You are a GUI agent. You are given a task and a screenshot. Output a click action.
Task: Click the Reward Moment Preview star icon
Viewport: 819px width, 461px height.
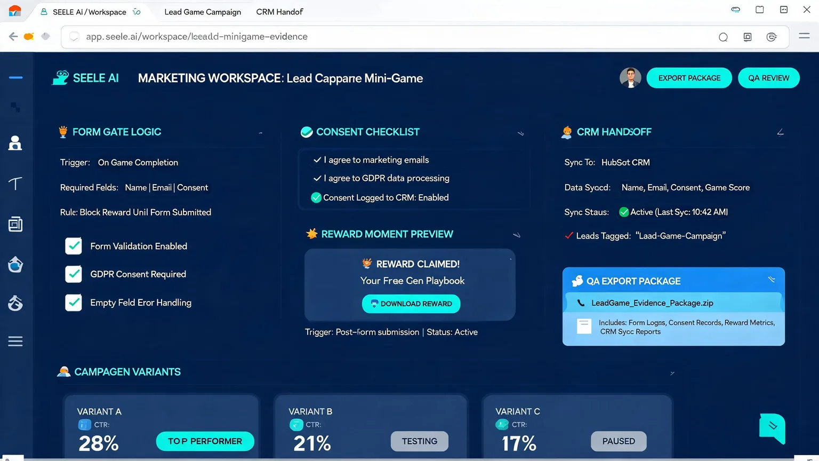pos(312,234)
